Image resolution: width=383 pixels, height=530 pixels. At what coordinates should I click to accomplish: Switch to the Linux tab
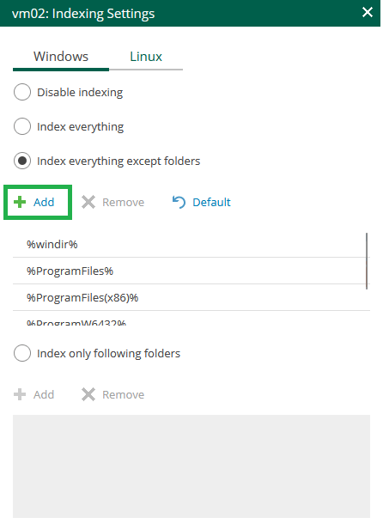(x=146, y=57)
